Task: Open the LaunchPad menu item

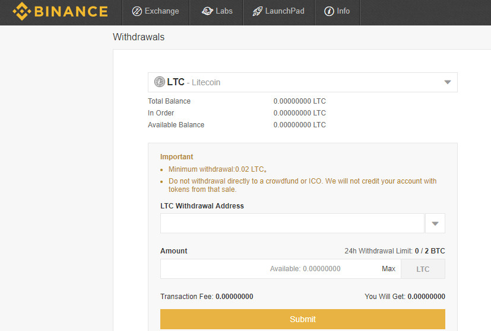Action: point(278,11)
